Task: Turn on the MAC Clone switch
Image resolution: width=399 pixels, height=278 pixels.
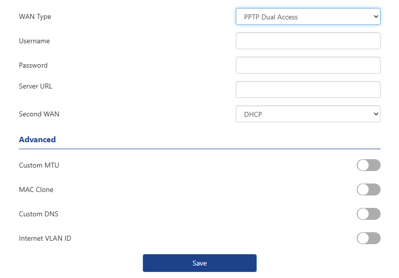Action: [368, 189]
